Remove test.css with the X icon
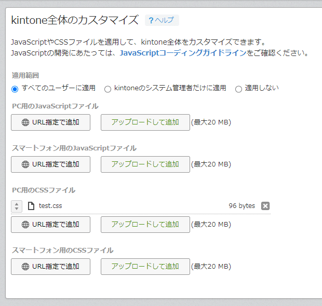The image size is (322, 306). 265,206
